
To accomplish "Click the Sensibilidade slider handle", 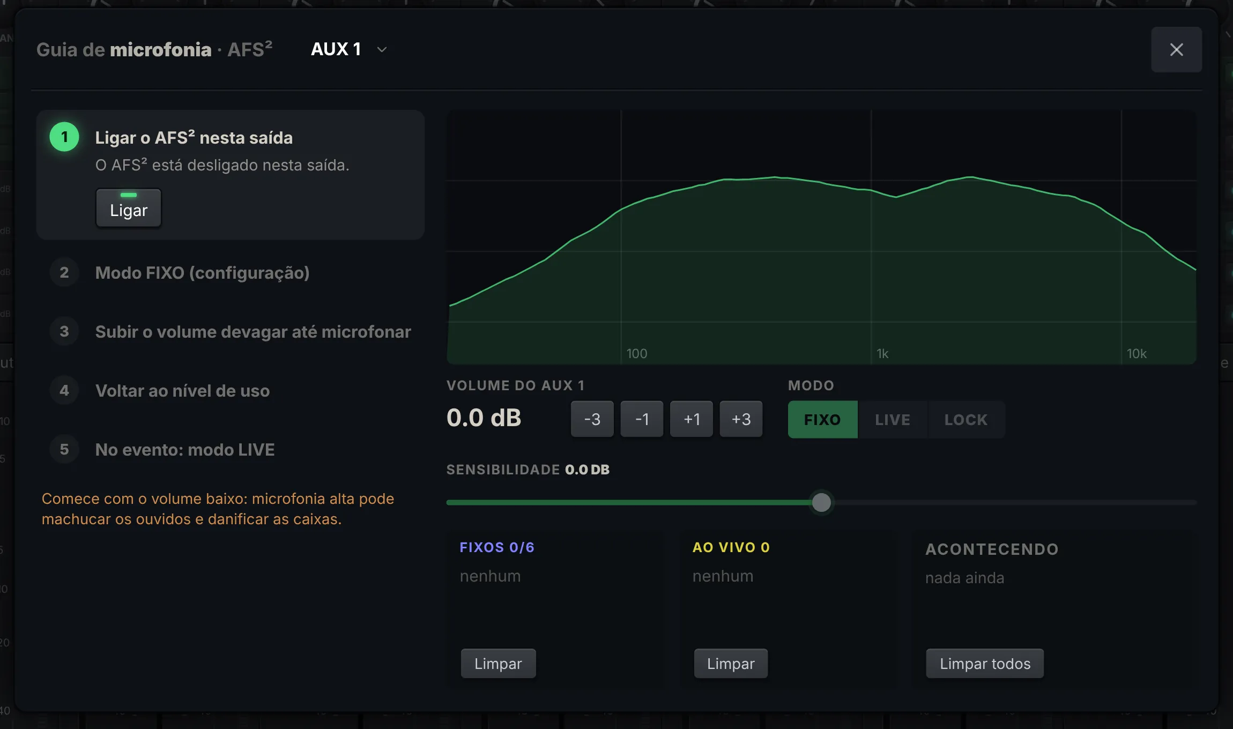I will pyautogui.click(x=821, y=502).
